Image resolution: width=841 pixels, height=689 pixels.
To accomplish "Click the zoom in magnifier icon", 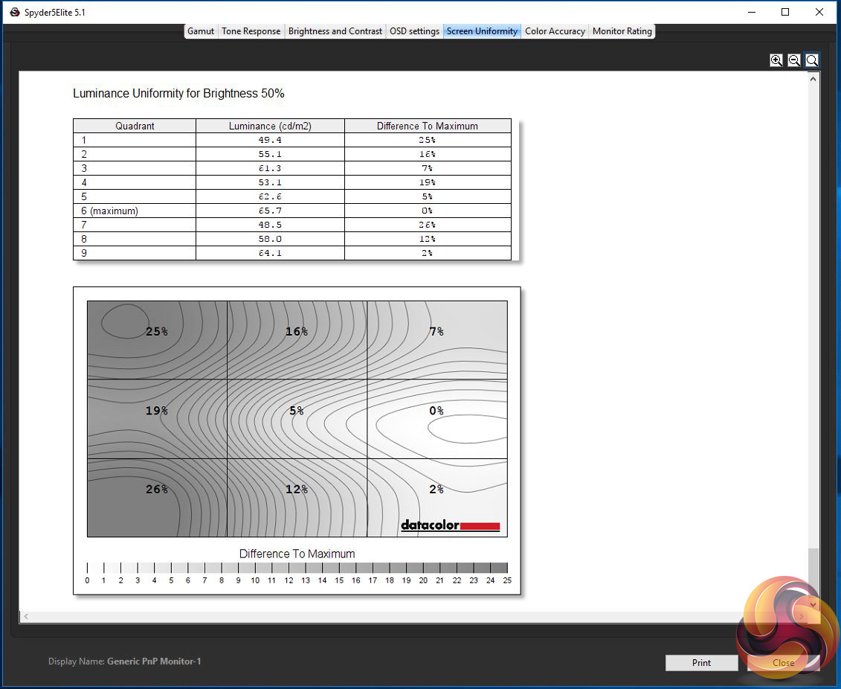I will pyautogui.click(x=776, y=60).
